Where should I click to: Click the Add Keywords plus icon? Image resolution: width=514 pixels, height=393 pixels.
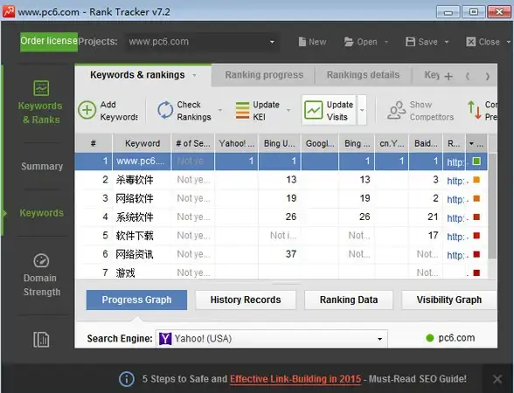[x=87, y=110]
